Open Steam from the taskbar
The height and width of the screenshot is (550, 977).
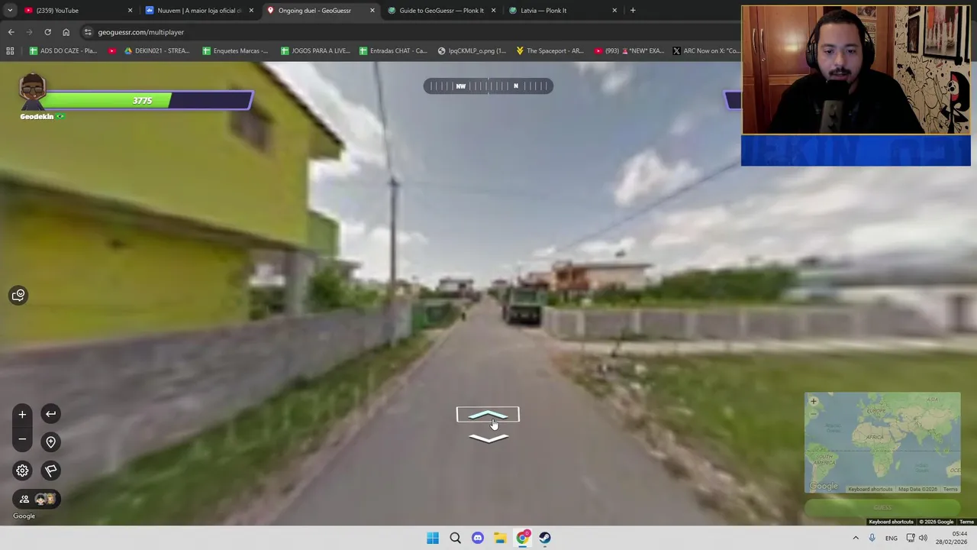(545, 538)
